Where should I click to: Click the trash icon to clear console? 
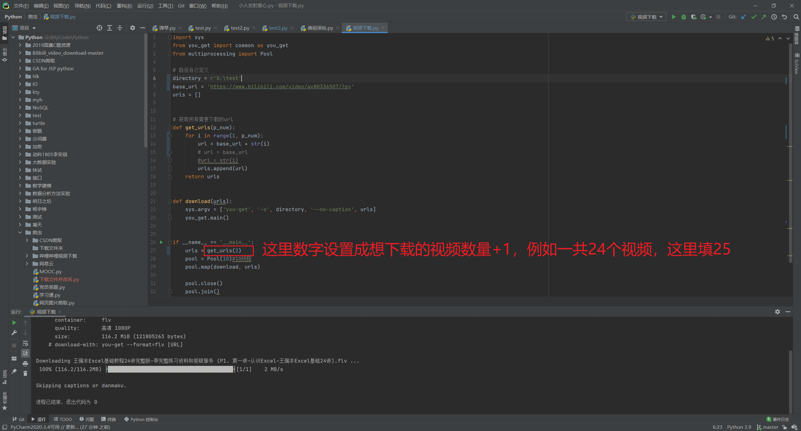tap(25, 373)
